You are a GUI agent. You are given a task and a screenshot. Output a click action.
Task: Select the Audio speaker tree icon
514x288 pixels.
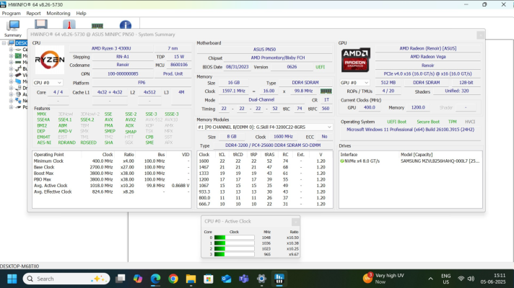coord(18,94)
